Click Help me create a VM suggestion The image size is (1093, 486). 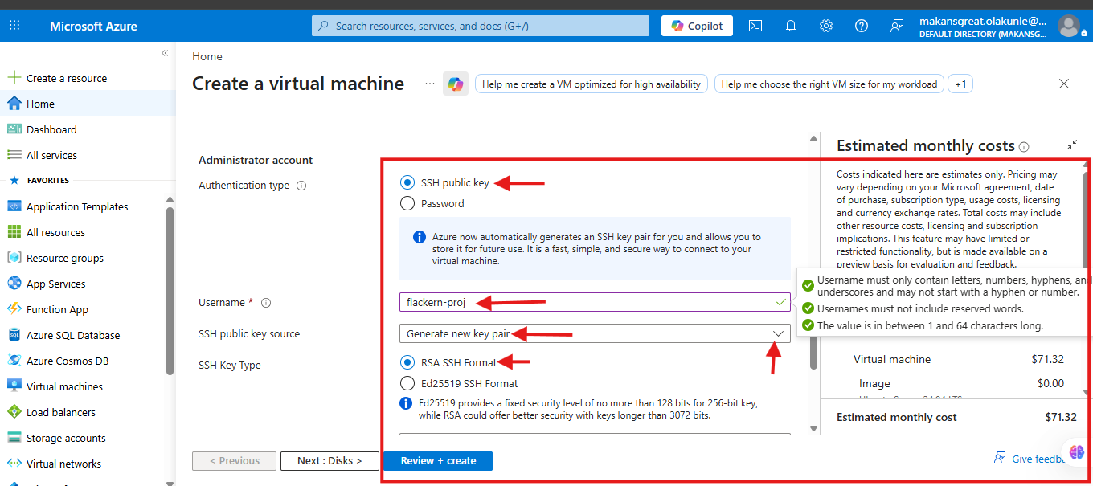click(x=592, y=84)
